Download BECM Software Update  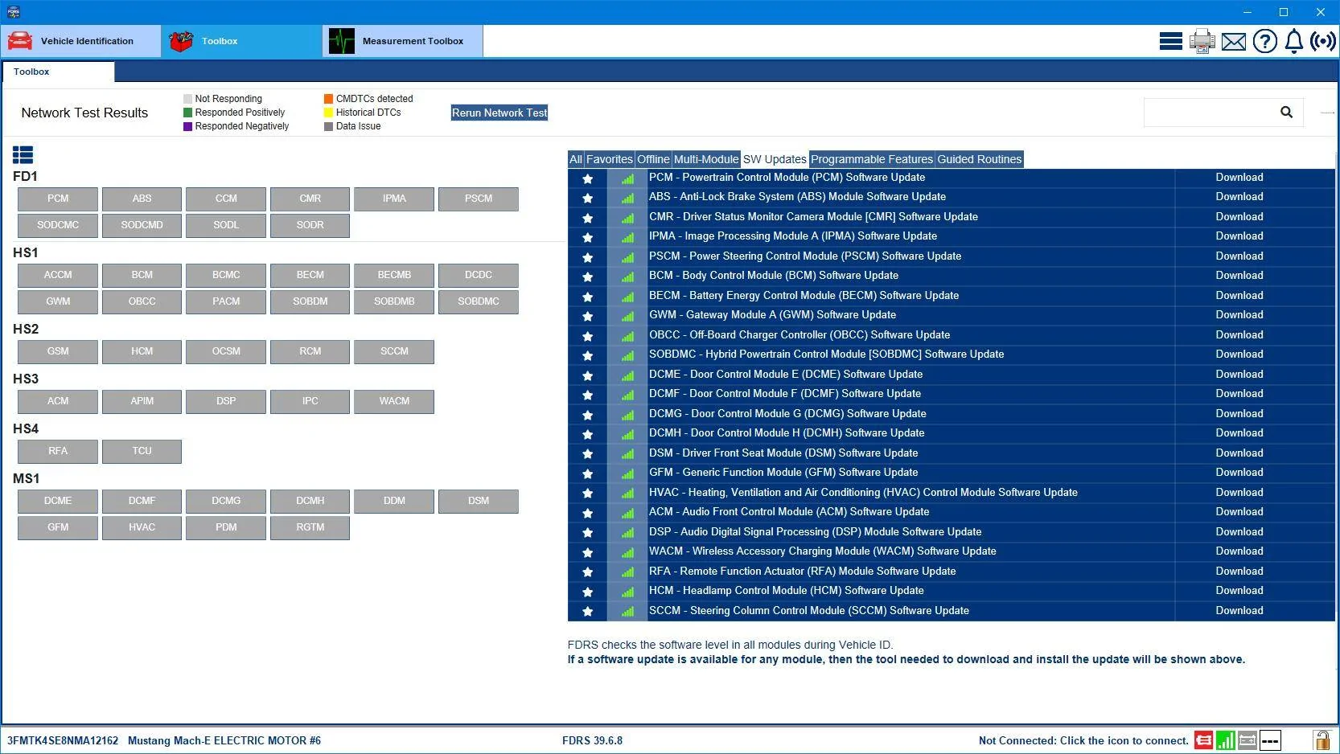tap(1239, 296)
